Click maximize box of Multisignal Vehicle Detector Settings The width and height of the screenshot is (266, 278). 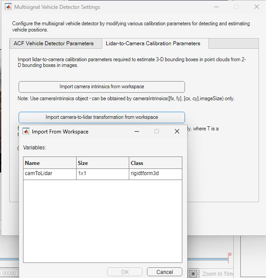(x=236, y=7)
